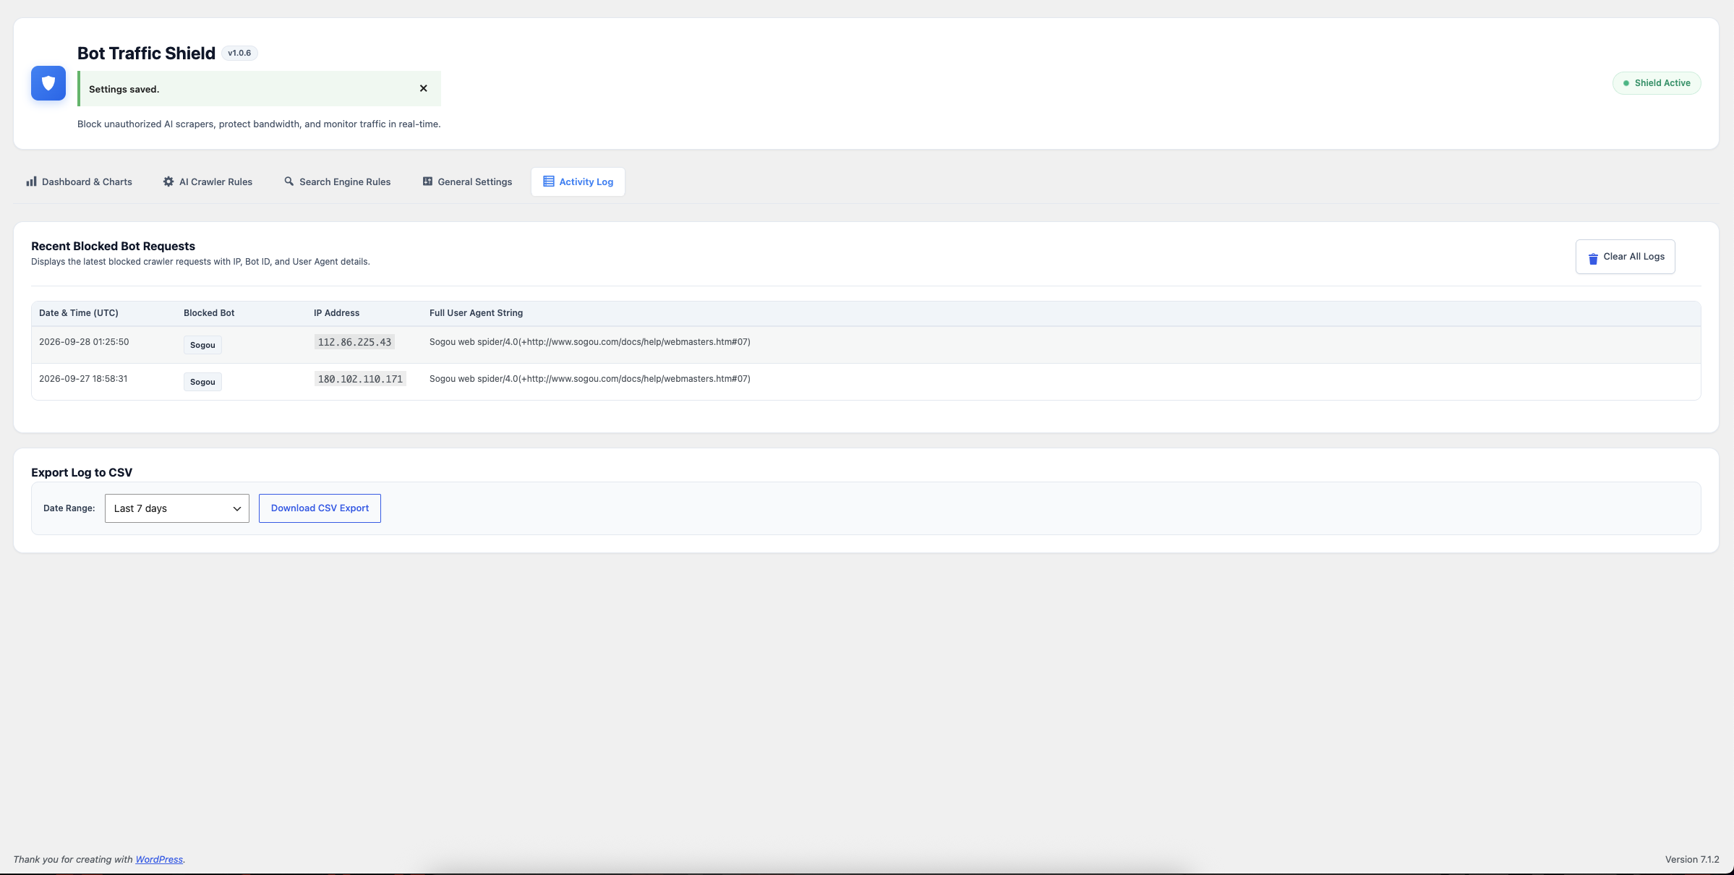Click user agent string in 18:58:31 row

pos(590,379)
